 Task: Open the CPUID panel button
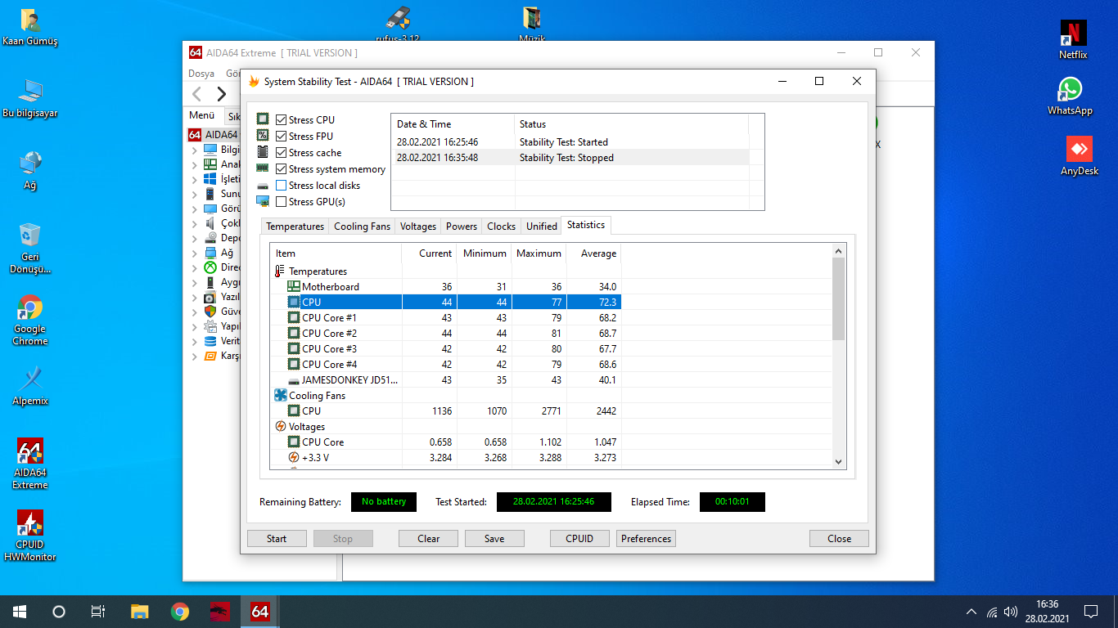[x=579, y=539]
